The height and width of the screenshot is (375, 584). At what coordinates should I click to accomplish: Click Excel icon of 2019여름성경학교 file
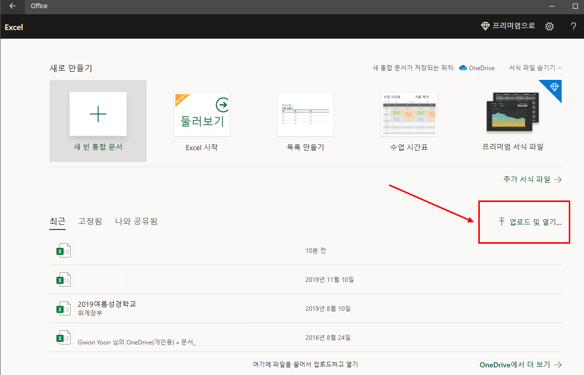pos(64,309)
